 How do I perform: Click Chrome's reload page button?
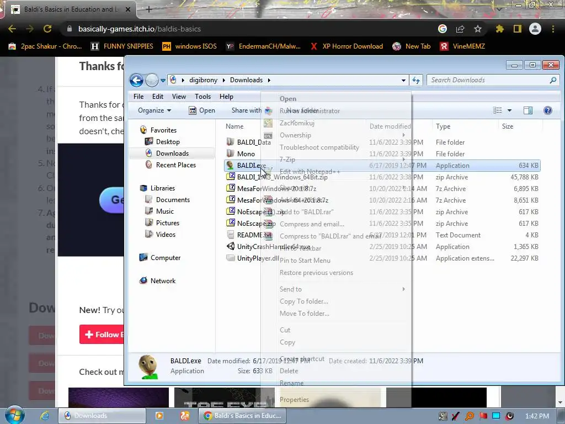click(x=47, y=29)
